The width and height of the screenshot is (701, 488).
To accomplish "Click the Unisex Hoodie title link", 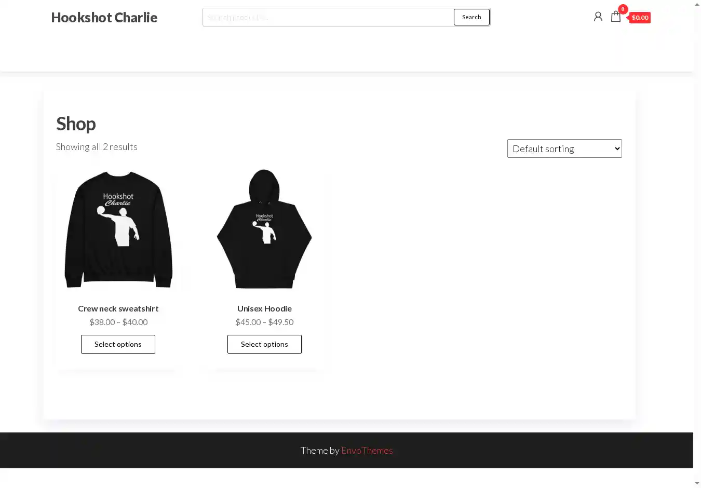I will point(264,308).
